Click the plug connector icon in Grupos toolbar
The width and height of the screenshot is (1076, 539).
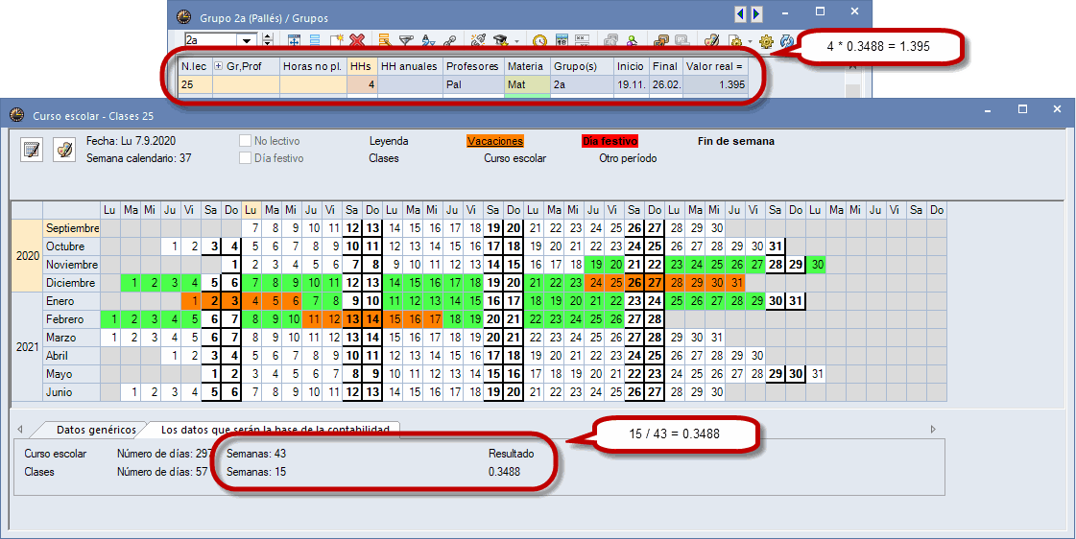[x=479, y=40]
